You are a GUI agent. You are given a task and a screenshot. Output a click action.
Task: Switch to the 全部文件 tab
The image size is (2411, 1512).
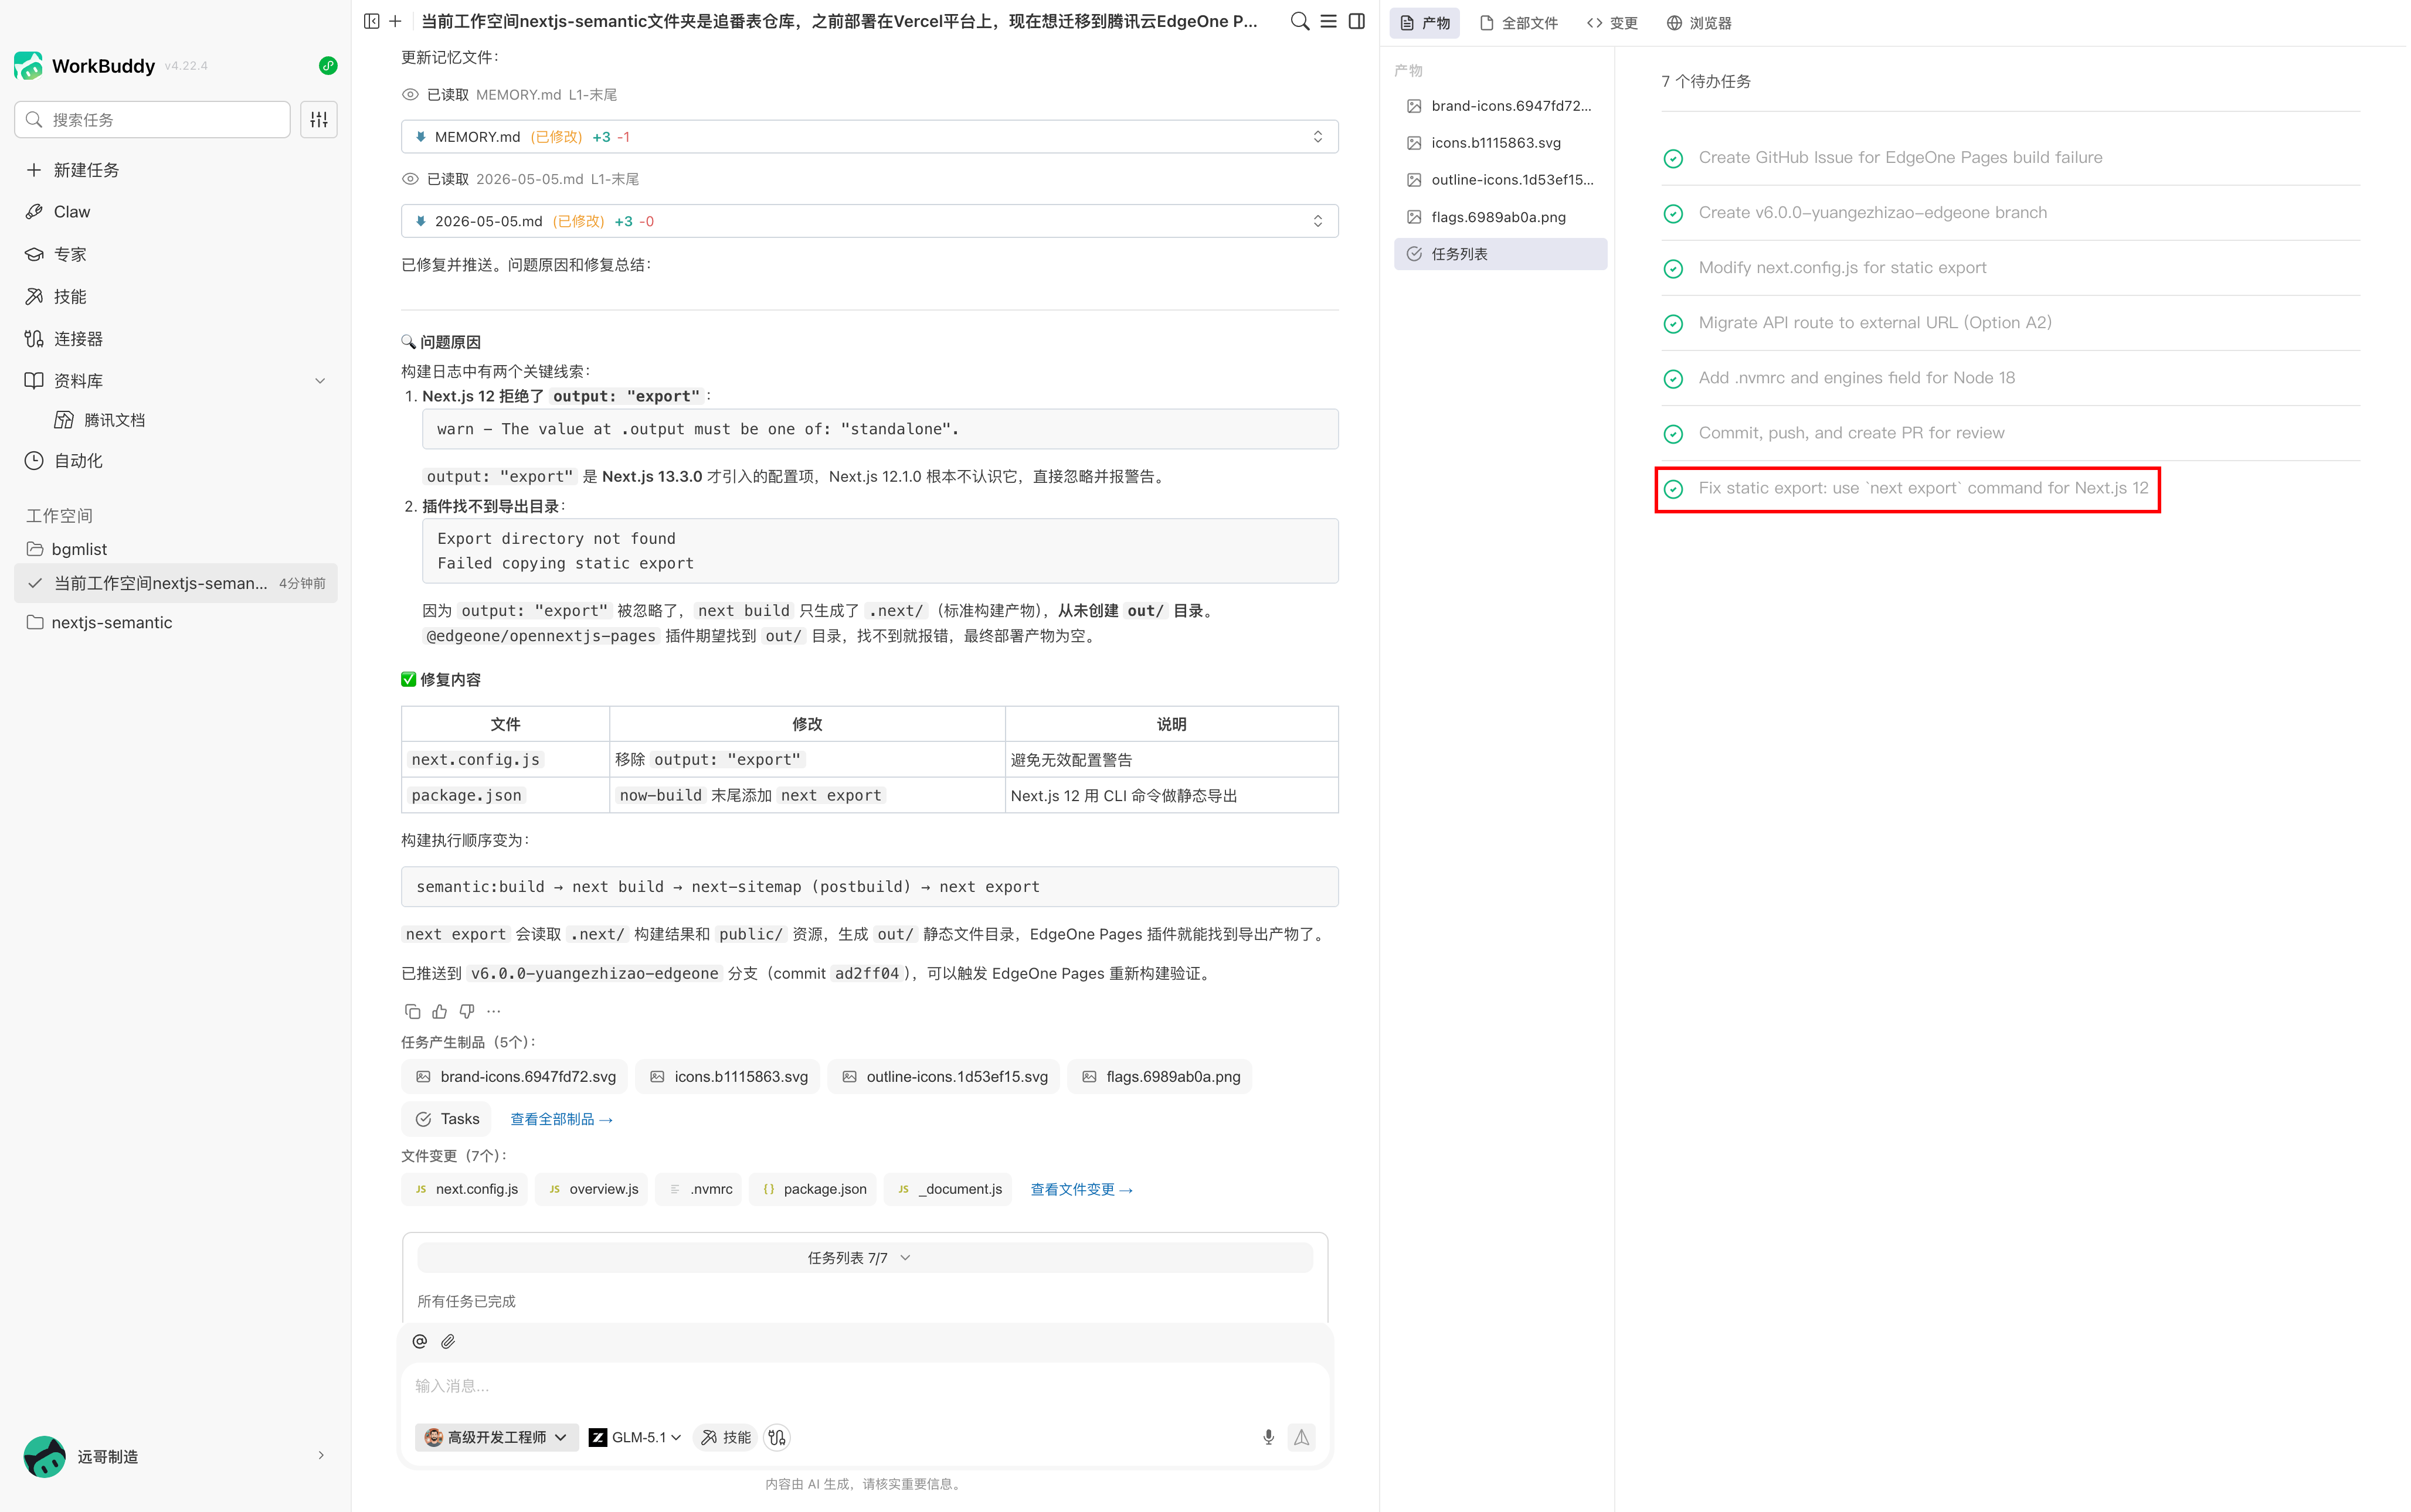click(1519, 23)
